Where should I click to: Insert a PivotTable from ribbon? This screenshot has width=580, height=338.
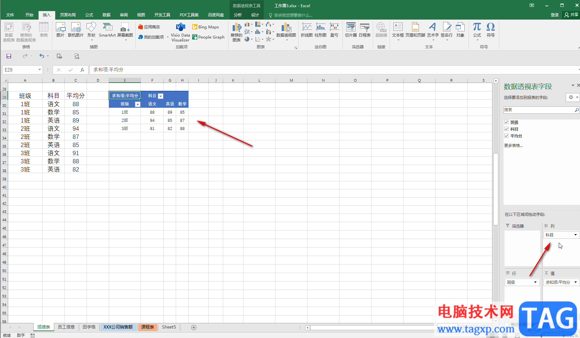coord(9,32)
